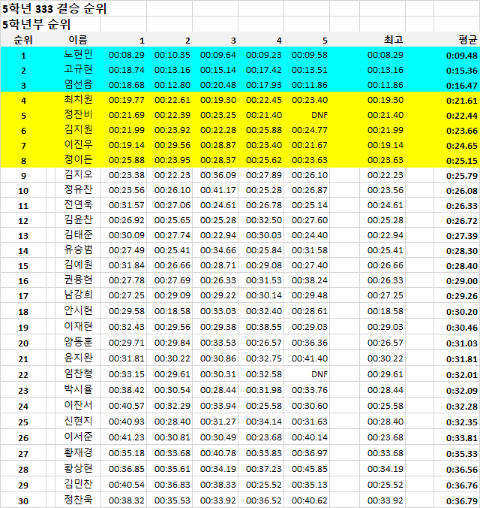The image size is (480, 508).
Task: Click column header '3'
Action: tap(233, 41)
